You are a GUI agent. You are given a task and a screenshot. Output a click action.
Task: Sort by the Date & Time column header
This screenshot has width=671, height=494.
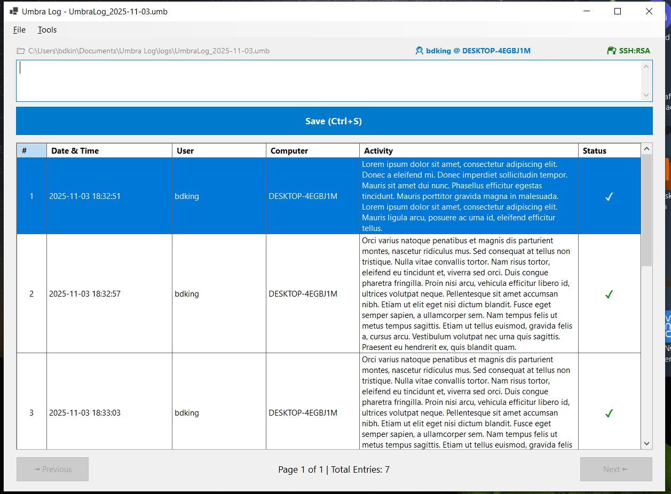click(x=109, y=151)
